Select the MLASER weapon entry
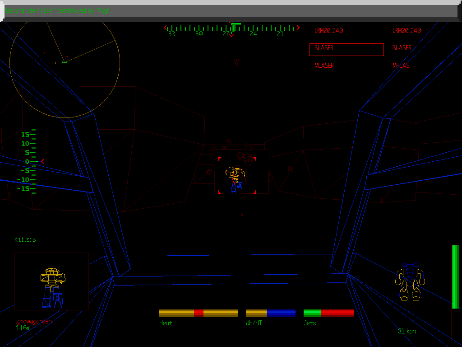 pos(324,66)
